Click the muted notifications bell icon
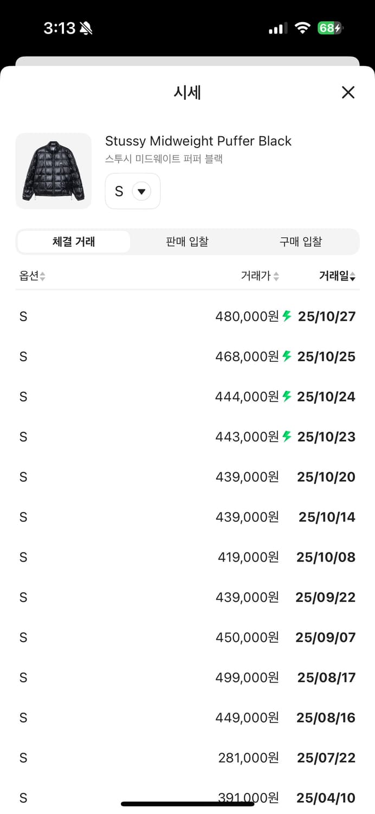375x814 pixels. (87, 27)
